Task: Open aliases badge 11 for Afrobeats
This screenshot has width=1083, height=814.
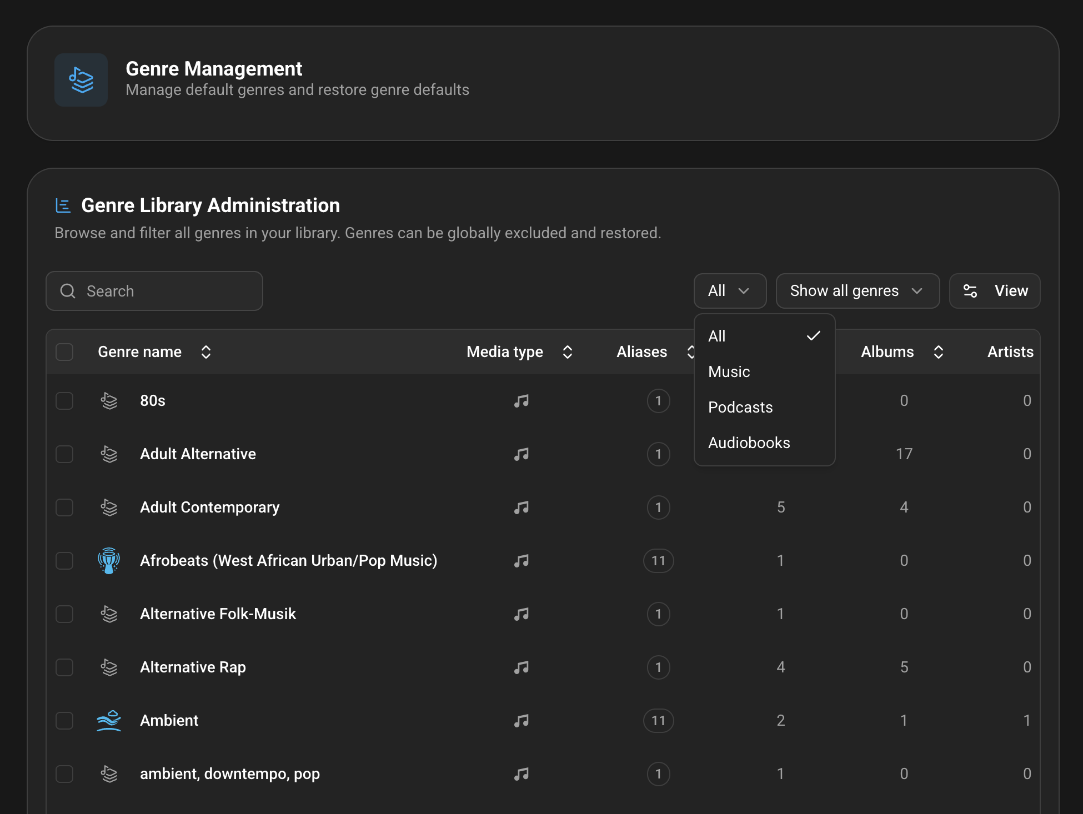Action: pos(659,561)
